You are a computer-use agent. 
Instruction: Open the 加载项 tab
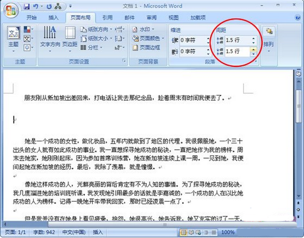[198, 18]
